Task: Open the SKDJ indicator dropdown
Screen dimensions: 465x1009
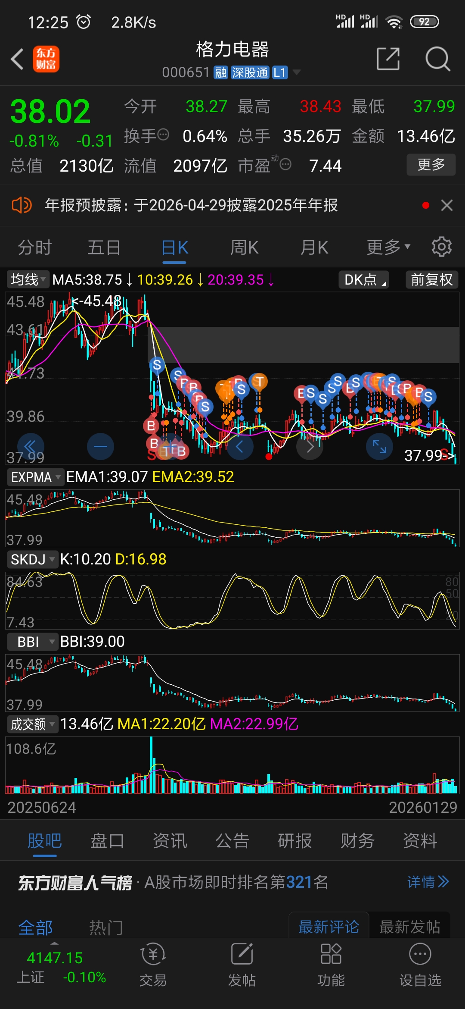Action: (33, 559)
